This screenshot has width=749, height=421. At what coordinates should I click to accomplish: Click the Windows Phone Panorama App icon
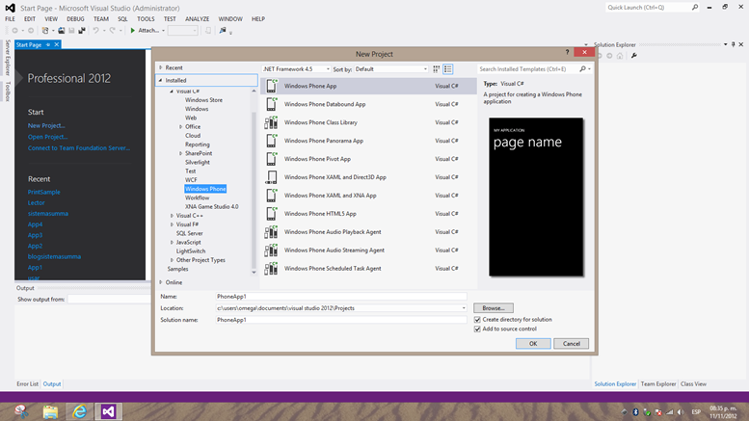point(271,141)
